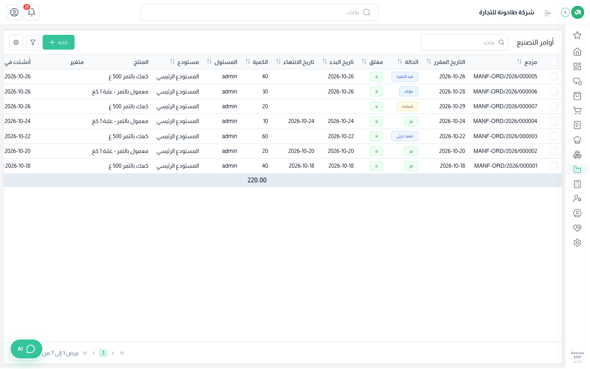Select the checkbox for MANF-ORD/2026/000004
590x369 pixels.
point(554,121)
